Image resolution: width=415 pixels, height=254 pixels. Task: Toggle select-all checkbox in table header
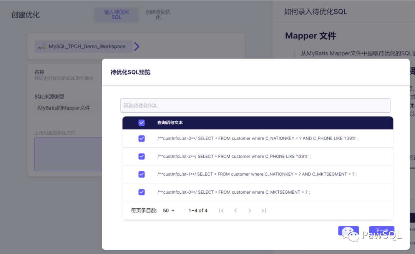(141, 123)
